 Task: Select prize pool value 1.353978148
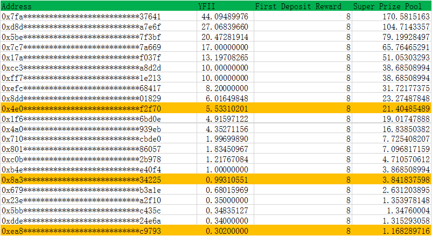point(406,200)
